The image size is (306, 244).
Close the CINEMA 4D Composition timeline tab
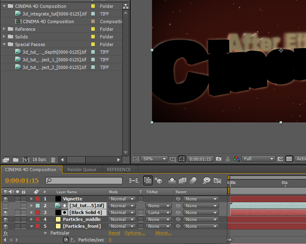pyautogui.click(x=60, y=169)
